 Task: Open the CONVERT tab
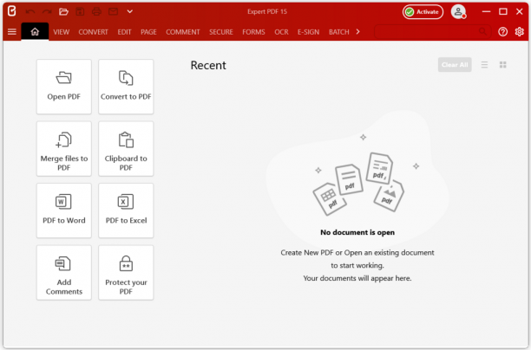point(93,32)
